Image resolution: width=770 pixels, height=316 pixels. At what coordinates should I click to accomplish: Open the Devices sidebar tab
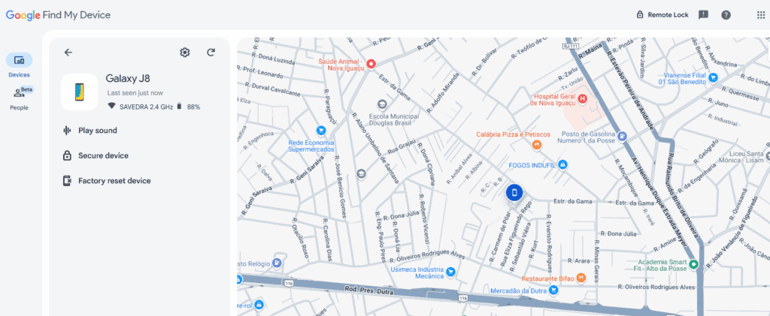pyautogui.click(x=19, y=65)
